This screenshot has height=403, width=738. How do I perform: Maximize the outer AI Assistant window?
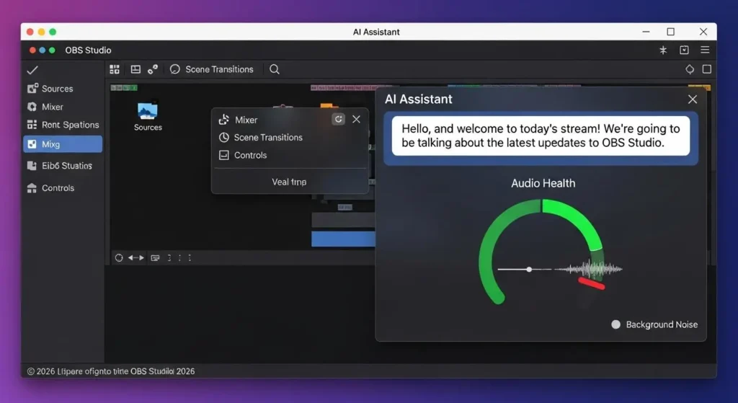coord(671,32)
